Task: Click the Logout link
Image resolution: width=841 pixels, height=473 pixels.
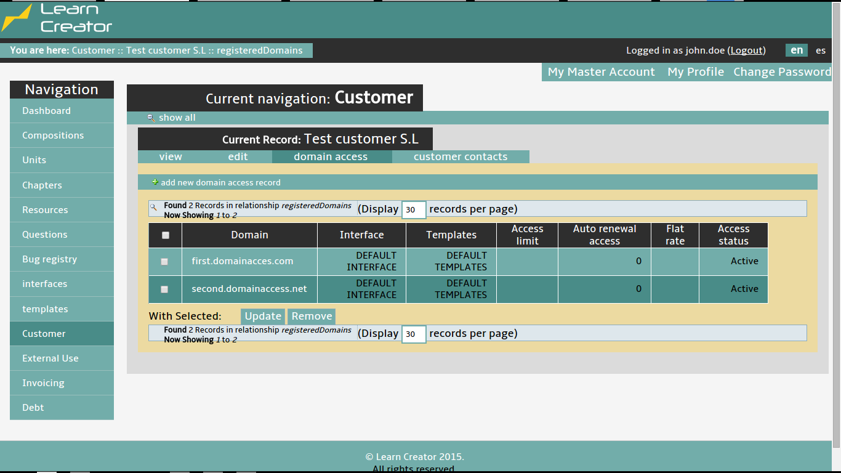Action: (747, 51)
